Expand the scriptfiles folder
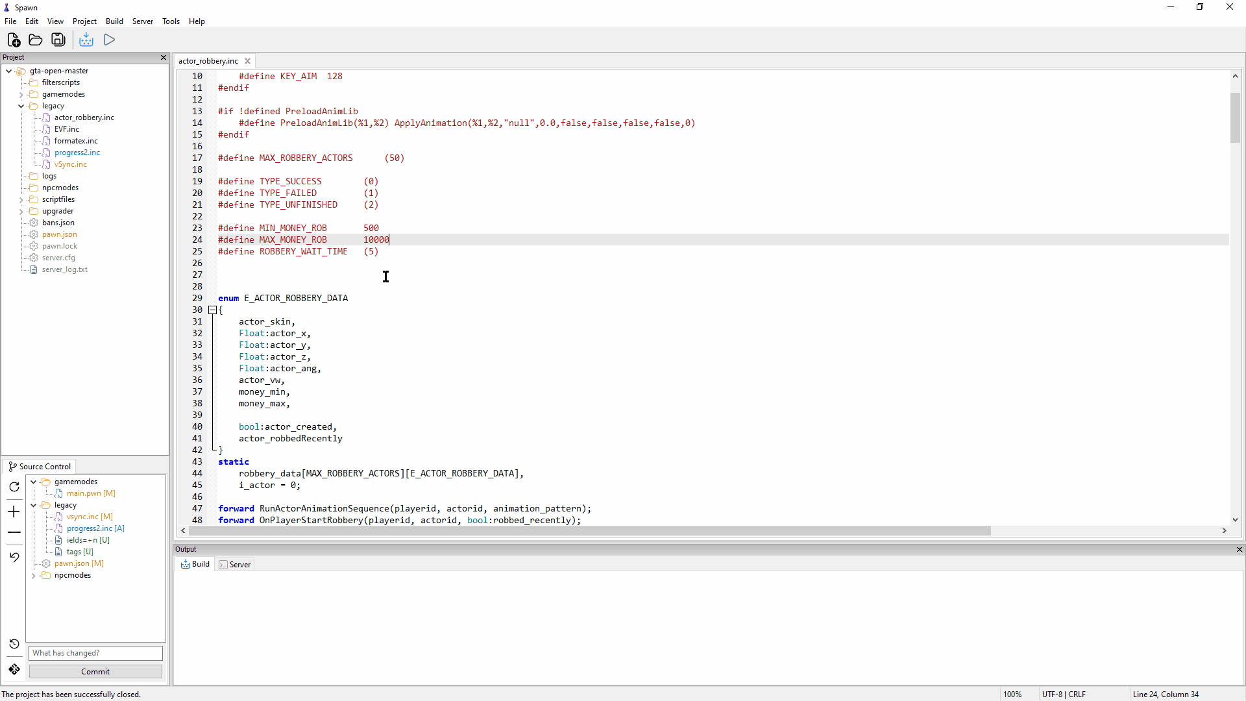The width and height of the screenshot is (1246, 701). pos(21,200)
